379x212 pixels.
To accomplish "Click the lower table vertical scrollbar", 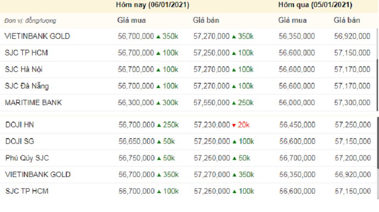I will pos(378,143).
